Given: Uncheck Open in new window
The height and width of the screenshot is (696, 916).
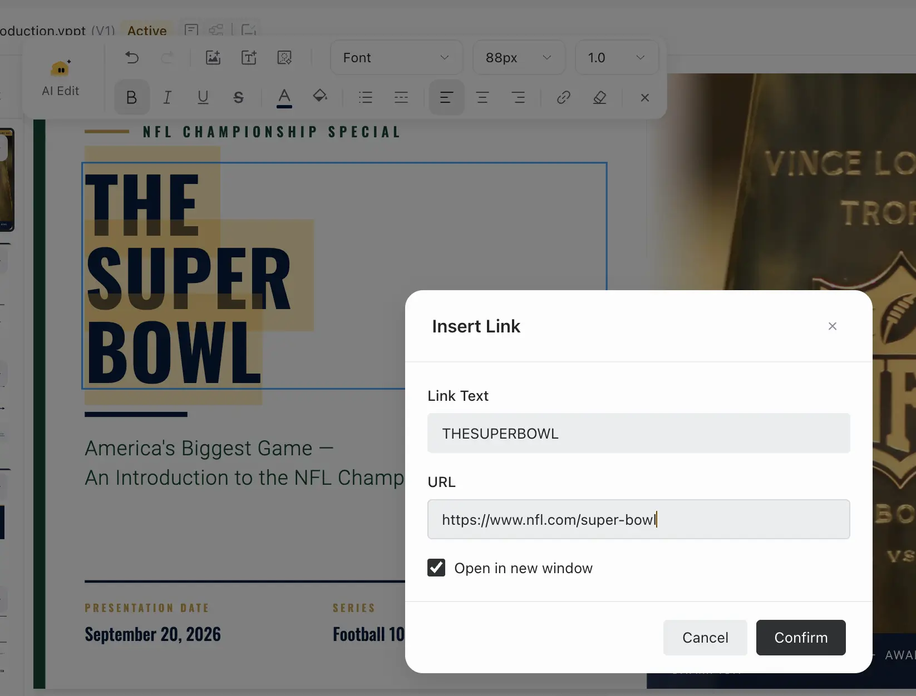Looking at the screenshot, I should [x=436, y=568].
